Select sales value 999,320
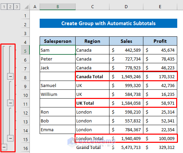 click(x=126, y=85)
